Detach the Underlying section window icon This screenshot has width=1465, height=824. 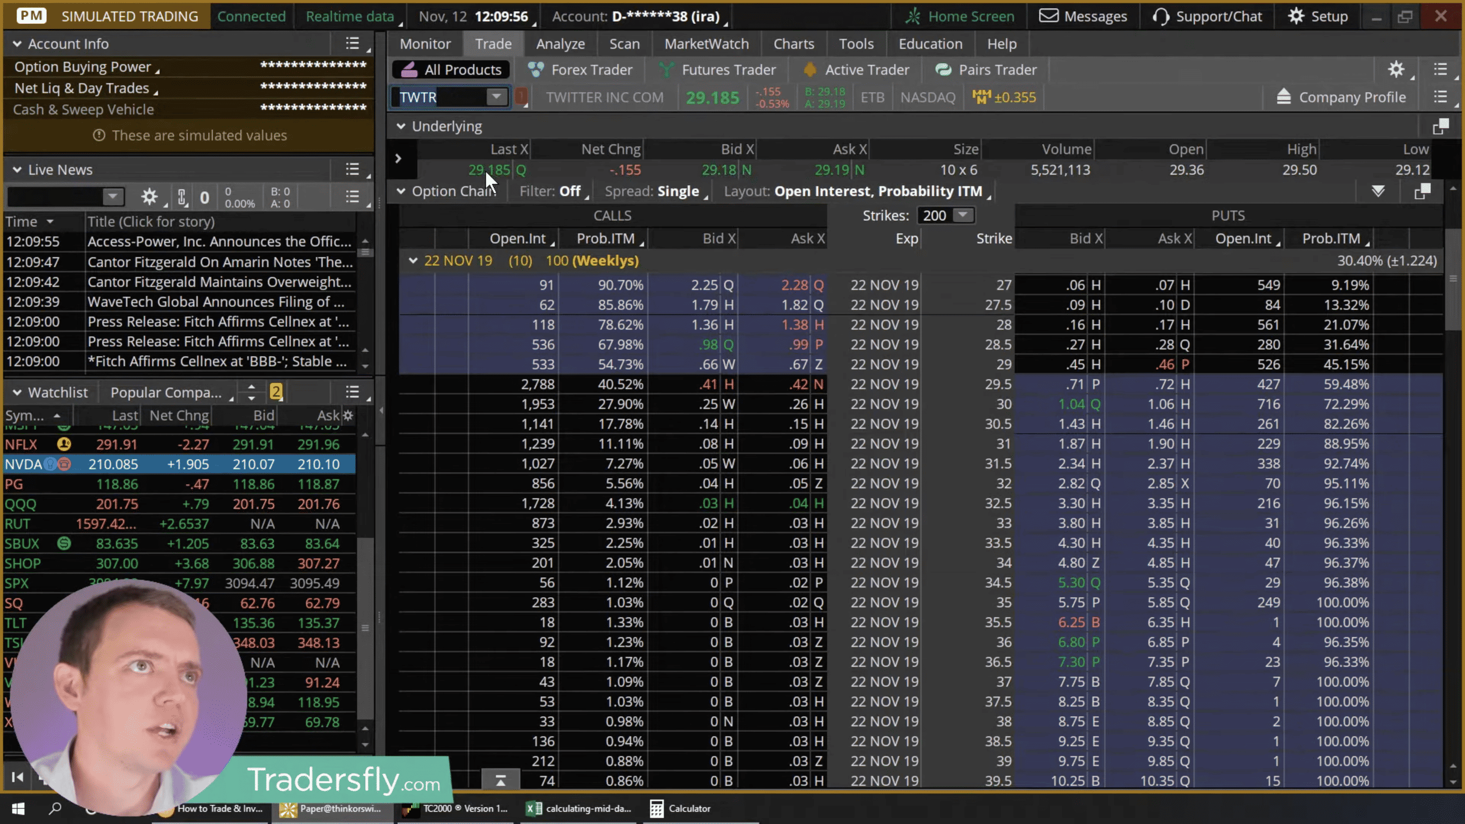coord(1441,126)
